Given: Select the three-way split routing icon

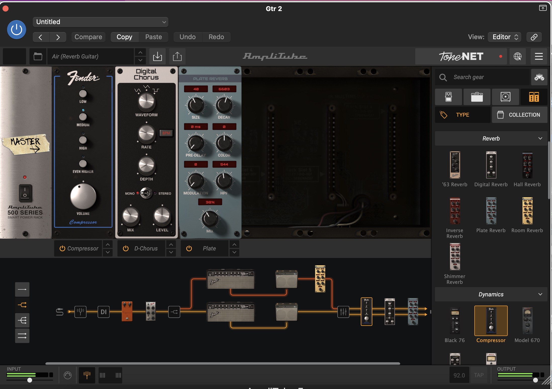Looking at the screenshot, I should pyautogui.click(x=22, y=320).
